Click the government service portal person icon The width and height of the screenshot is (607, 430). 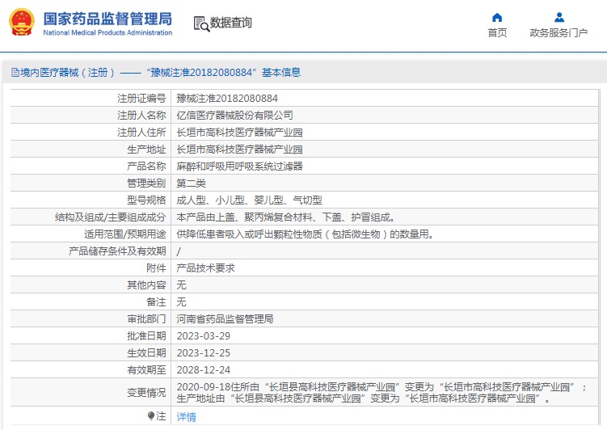pos(559,18)
